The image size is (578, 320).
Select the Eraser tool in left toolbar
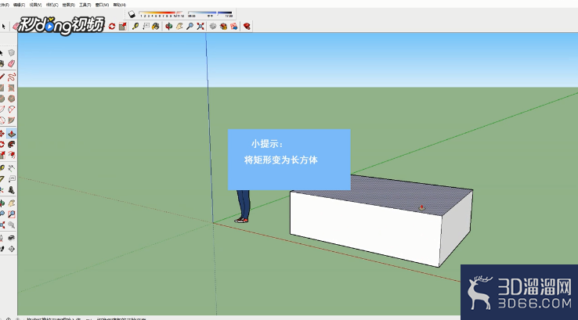pyautogui.click(x=12, y=63)
